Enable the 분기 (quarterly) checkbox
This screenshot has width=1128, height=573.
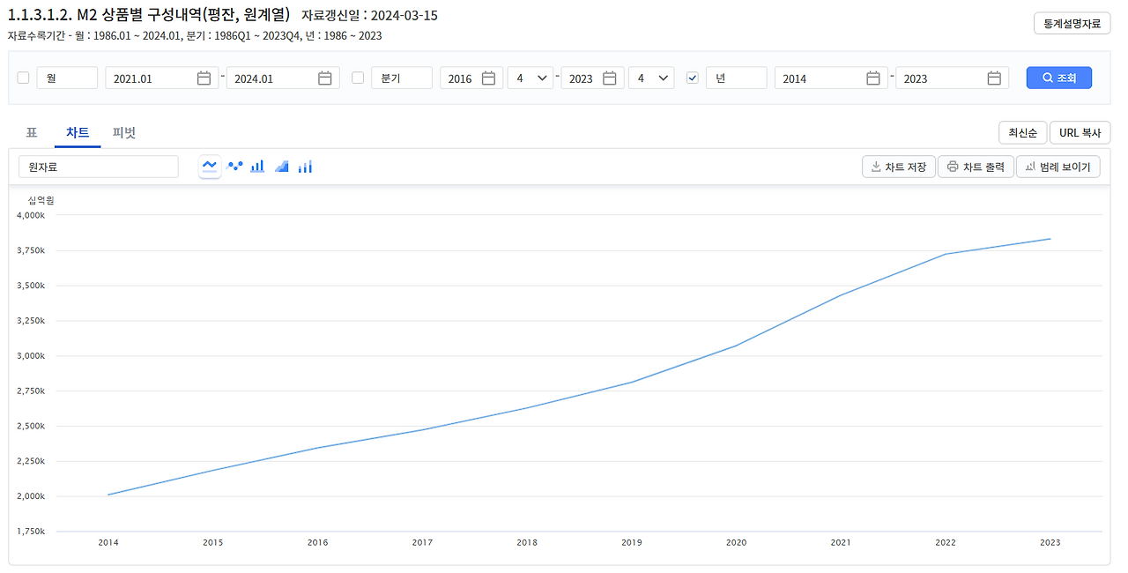pyautogui.click(x=358, y=78)
